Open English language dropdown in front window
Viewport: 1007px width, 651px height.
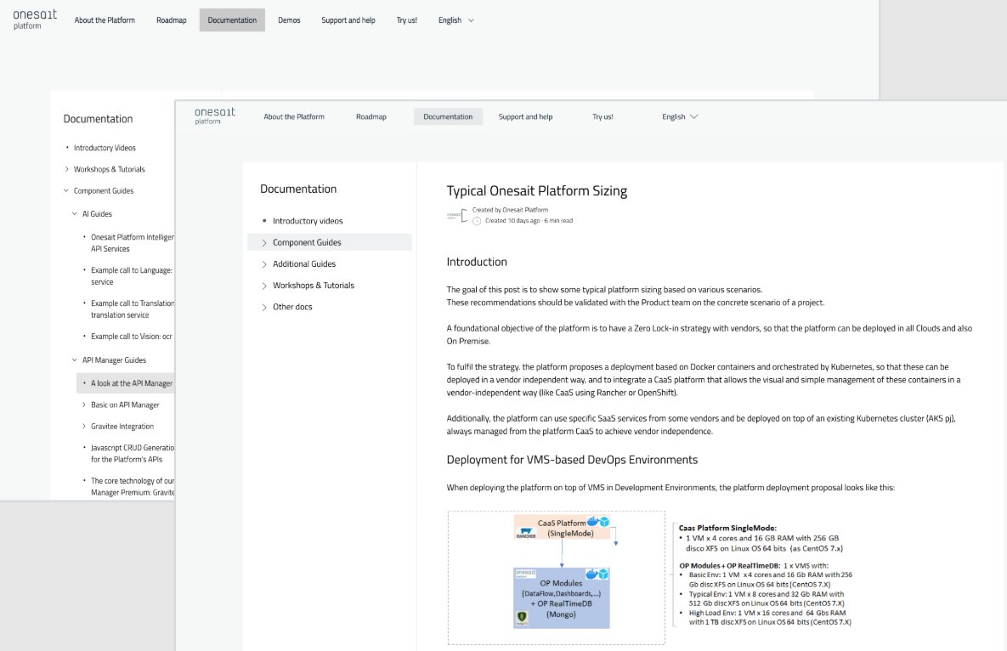(x=680, y=116)
